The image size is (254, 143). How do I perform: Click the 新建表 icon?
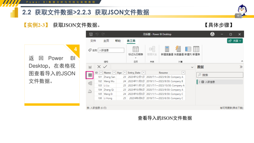(196, 49)
